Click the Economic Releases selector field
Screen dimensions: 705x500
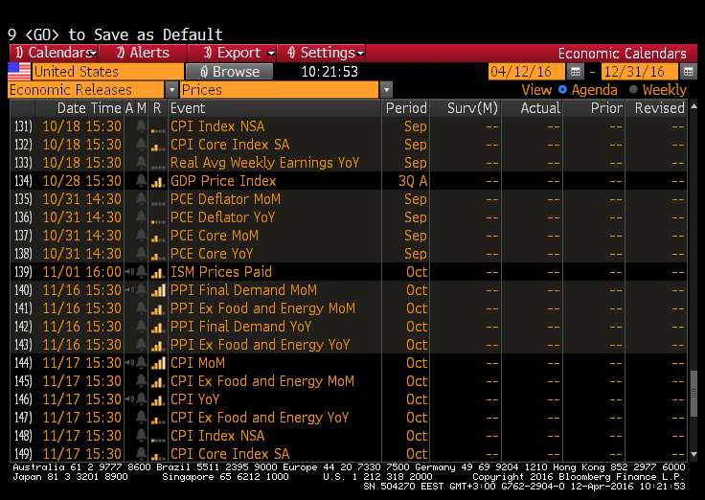[87, 90]
